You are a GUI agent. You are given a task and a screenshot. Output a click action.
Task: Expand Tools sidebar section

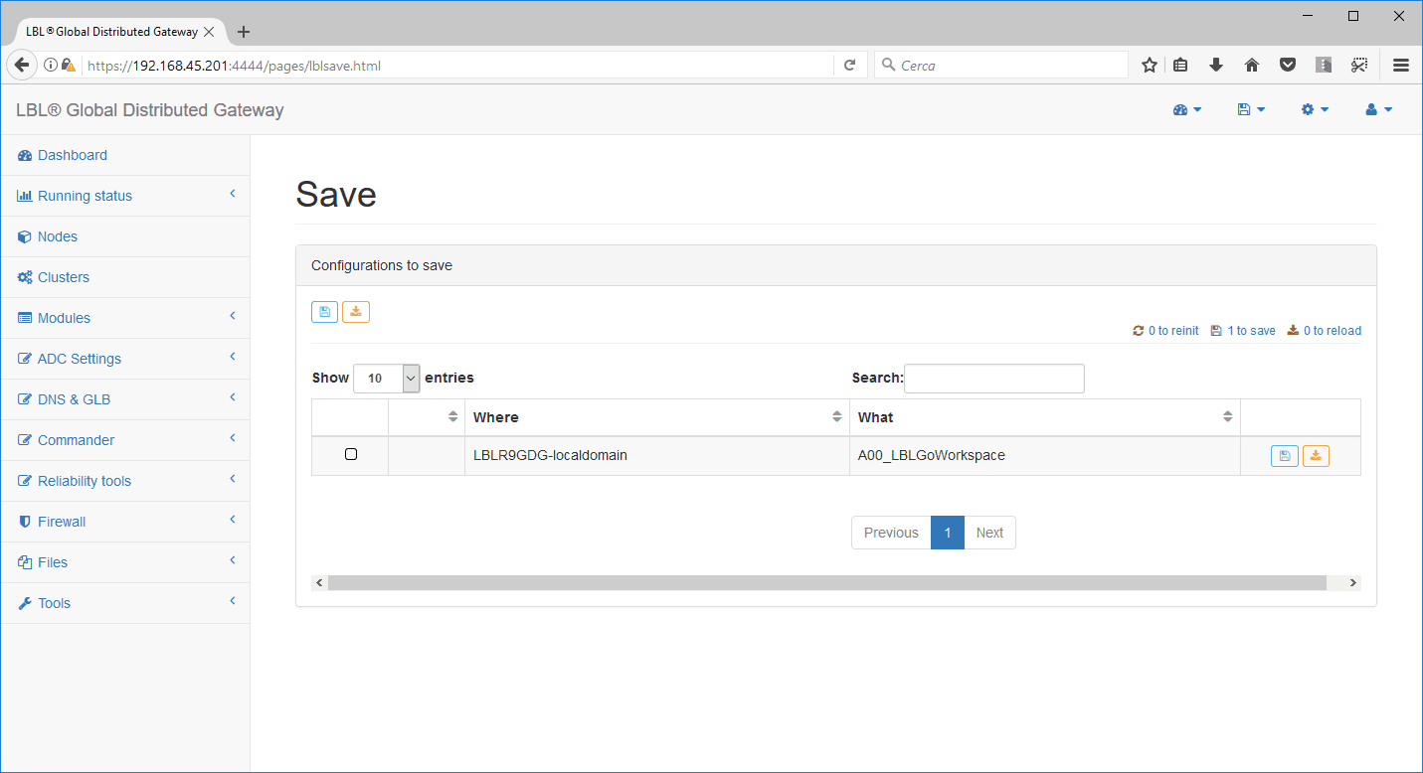(125, 603)
